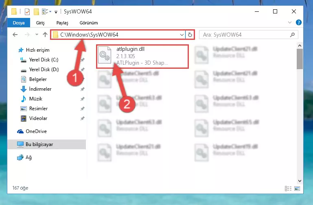313x205 pixels.
Task: Close the SysWOW64 window
Action: (293, 11)
